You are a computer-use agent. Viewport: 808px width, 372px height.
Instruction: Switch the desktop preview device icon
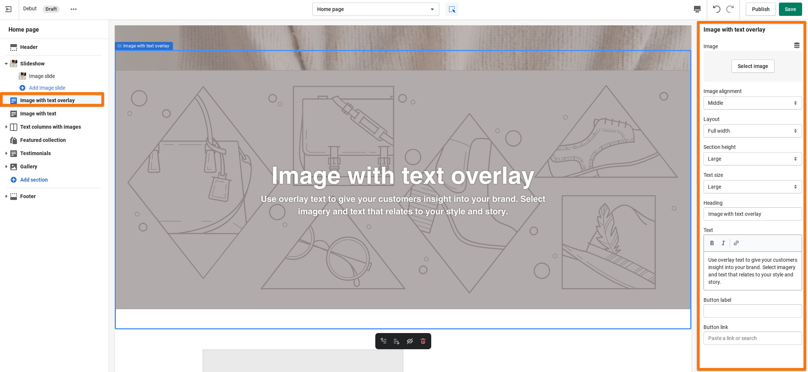tap(697, 9)
